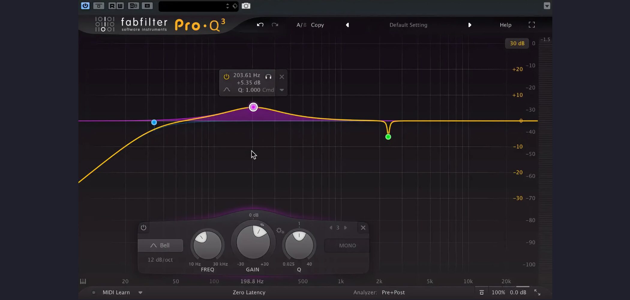Click the FREQ knob
The height and width of the screenshot is (300, 630).
pos(207,245)
